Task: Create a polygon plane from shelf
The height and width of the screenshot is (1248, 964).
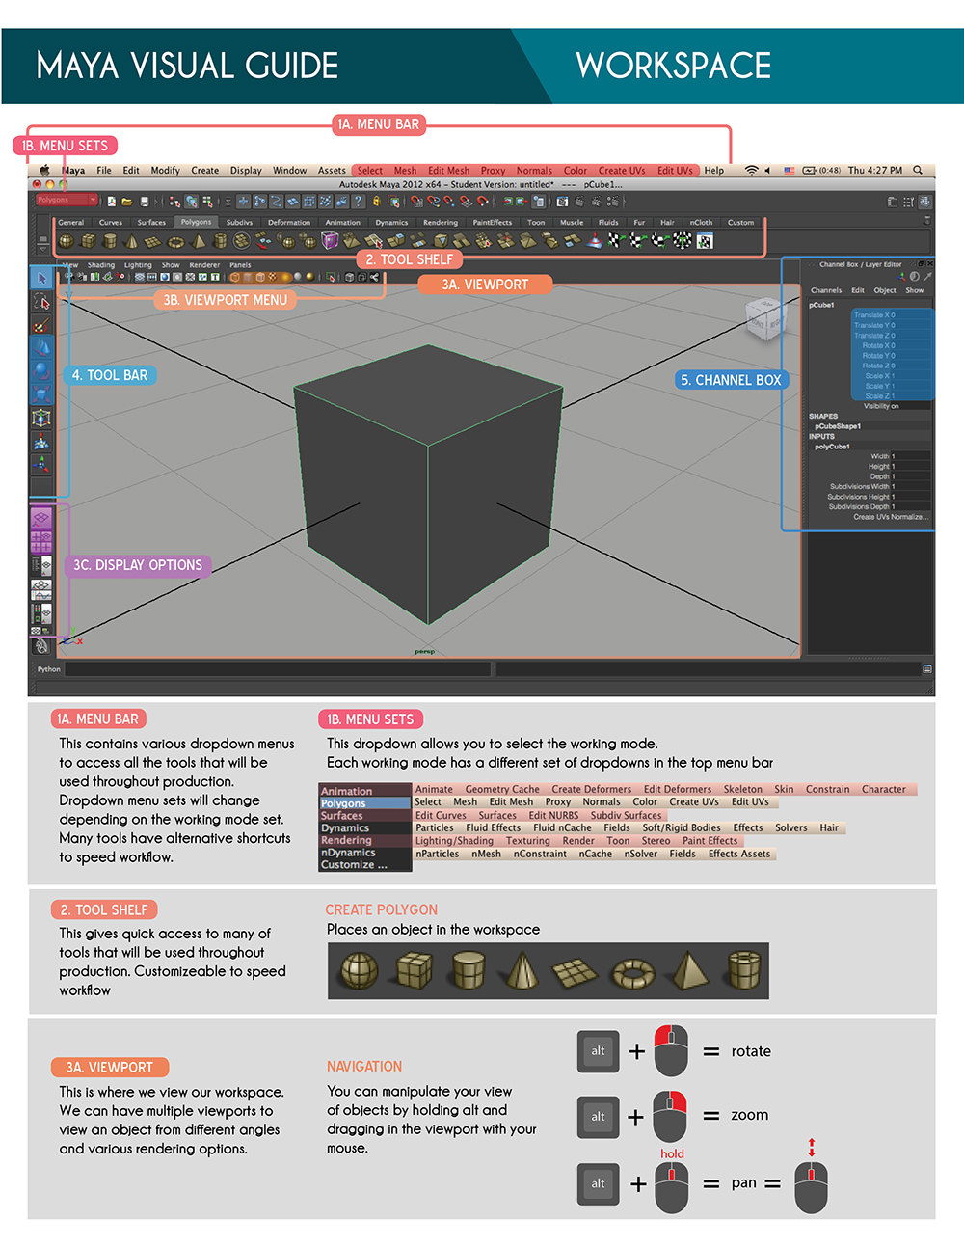Action: [153, 241]
